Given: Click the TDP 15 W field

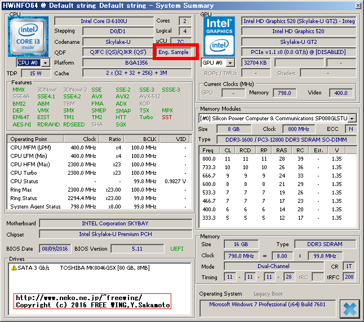Looking at the screenshot, I should (35, 74).
